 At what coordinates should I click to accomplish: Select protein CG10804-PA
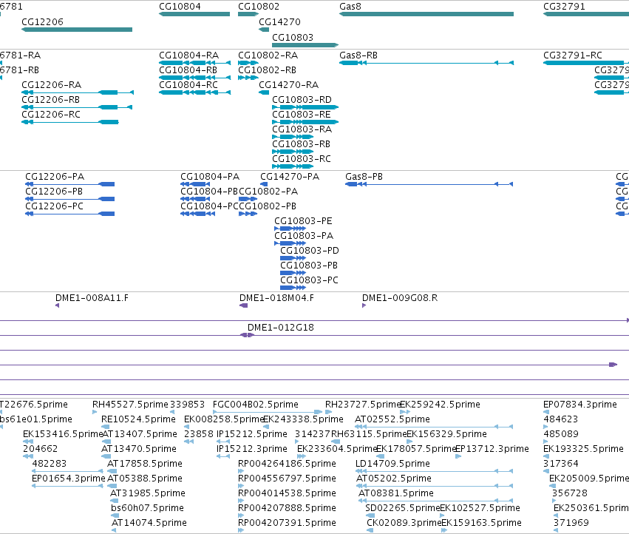pyautogui.click(x=195, y=184)
